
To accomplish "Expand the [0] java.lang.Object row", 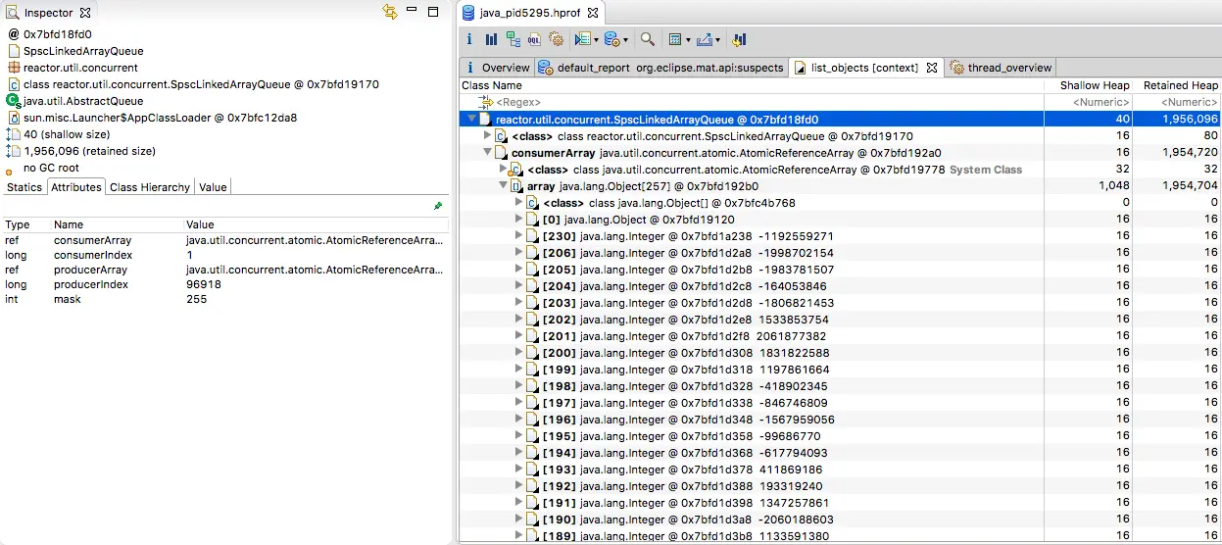I will coord(518,220).
